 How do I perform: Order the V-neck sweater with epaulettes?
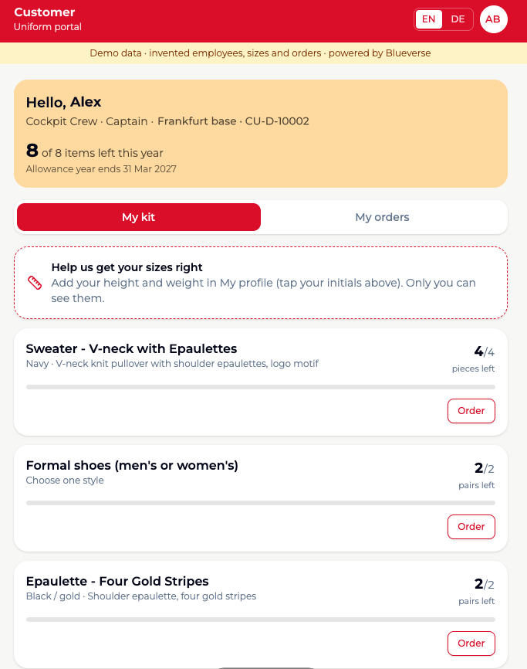[471, 411]
